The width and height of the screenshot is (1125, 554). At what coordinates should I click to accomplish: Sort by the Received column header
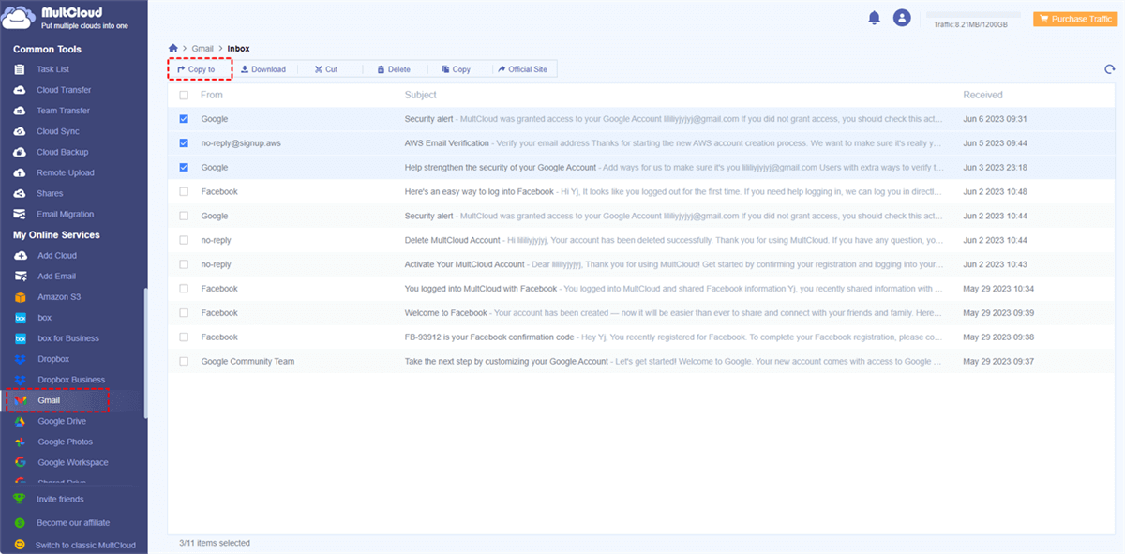pyautogui.click(x=982, y=95)
